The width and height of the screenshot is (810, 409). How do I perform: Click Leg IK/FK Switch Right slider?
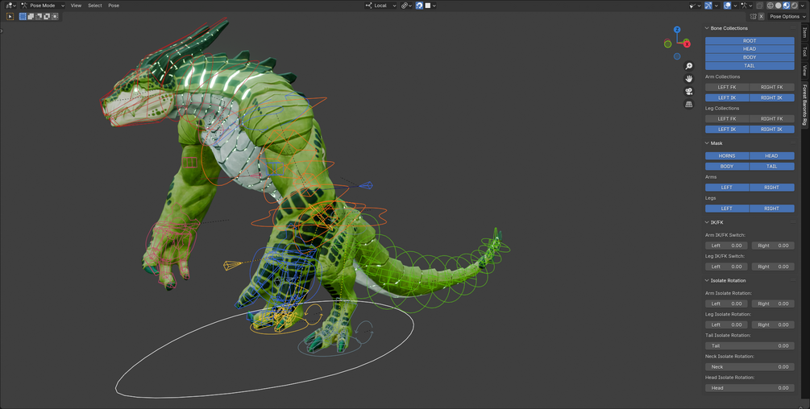click(x=773, y=267)
